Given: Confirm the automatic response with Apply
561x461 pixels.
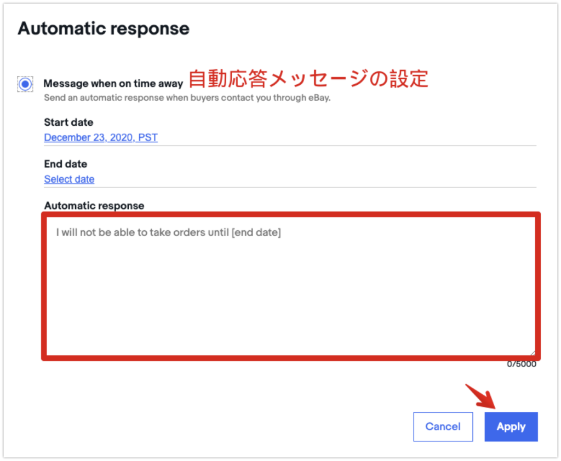Looking at the screenshot, I should [511, 427].
